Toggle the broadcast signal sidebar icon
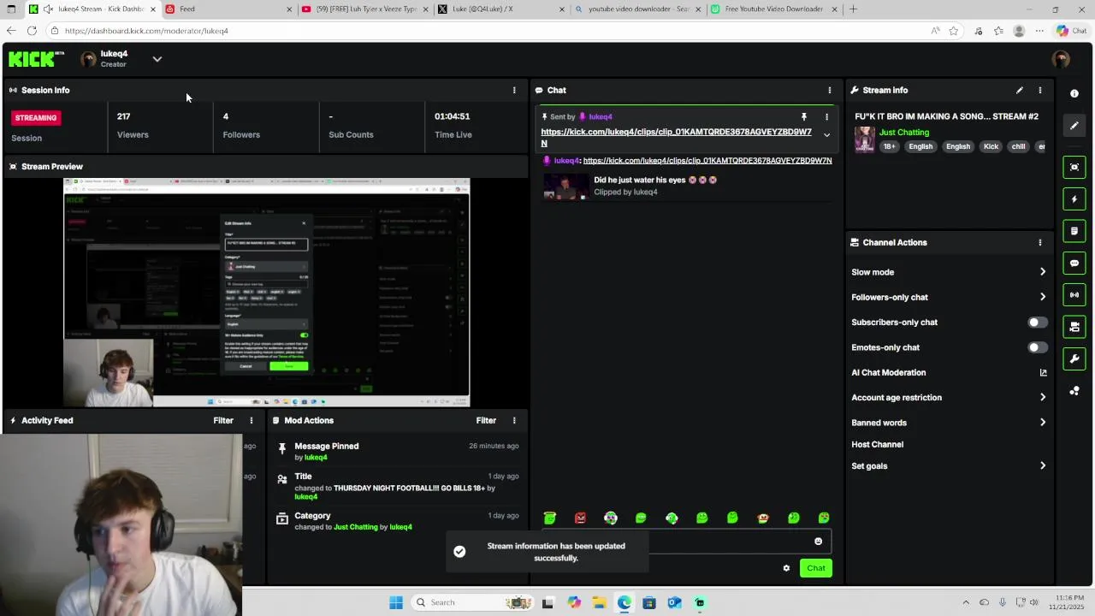 click(x=1074, y=295)
